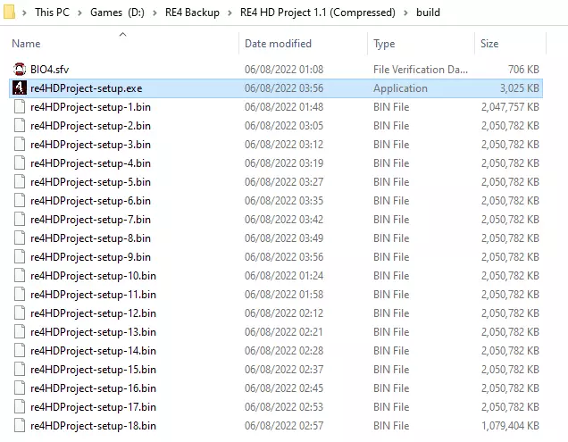568x442 pixels.
Task: Sort files by Type column header
Action: click(384, 44)
